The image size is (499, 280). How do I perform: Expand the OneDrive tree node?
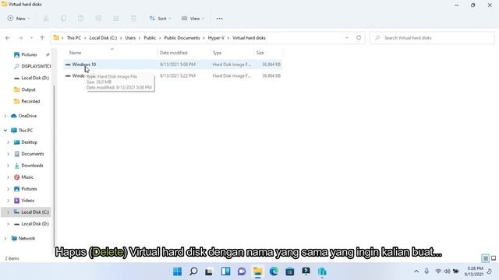point(5,116)
